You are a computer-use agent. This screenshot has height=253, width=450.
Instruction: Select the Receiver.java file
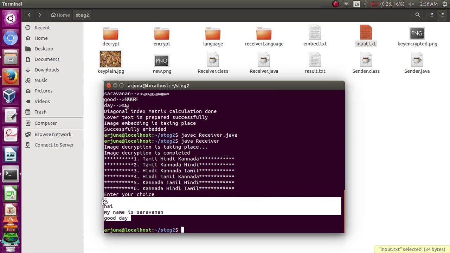click(264, 61)
